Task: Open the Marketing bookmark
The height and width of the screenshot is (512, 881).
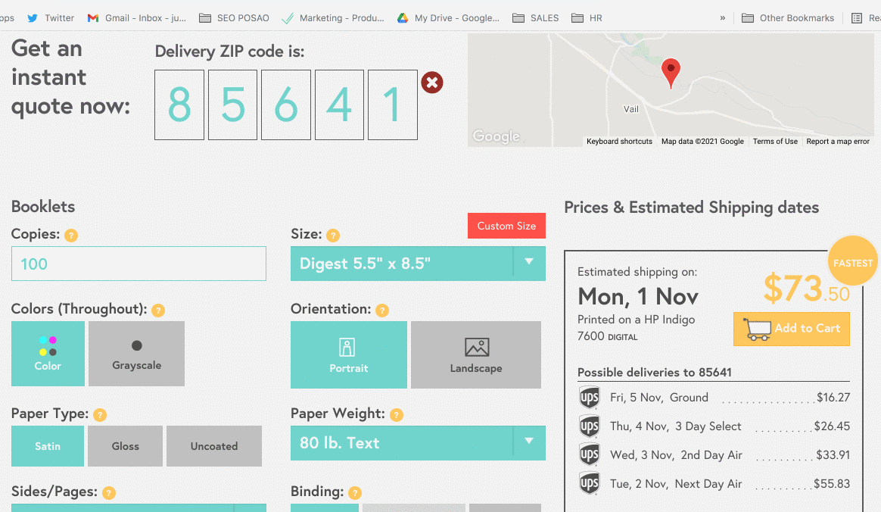Action: coord(332,18)
